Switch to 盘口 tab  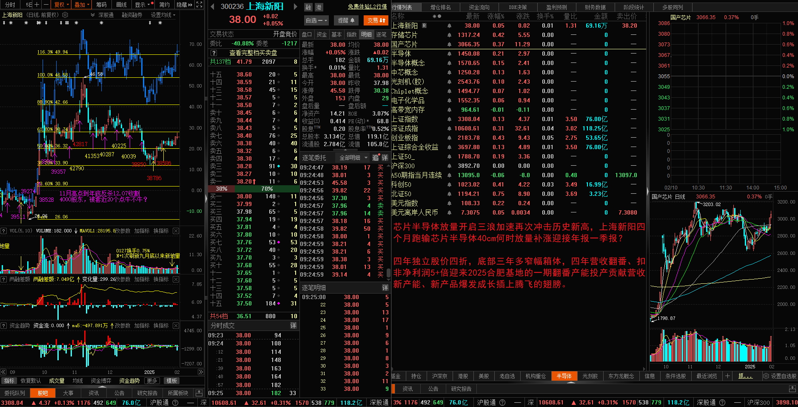coord(307,34)
